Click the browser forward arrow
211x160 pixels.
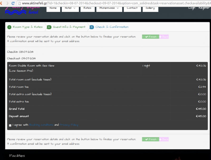tap(8, 3)
